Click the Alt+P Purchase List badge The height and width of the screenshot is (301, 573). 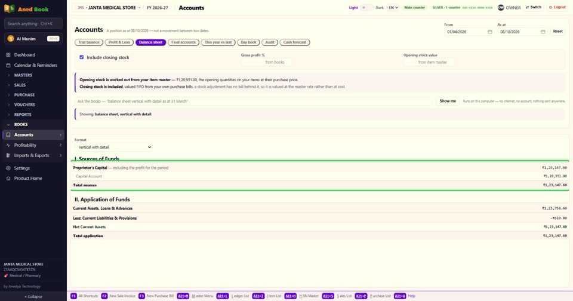361,296
